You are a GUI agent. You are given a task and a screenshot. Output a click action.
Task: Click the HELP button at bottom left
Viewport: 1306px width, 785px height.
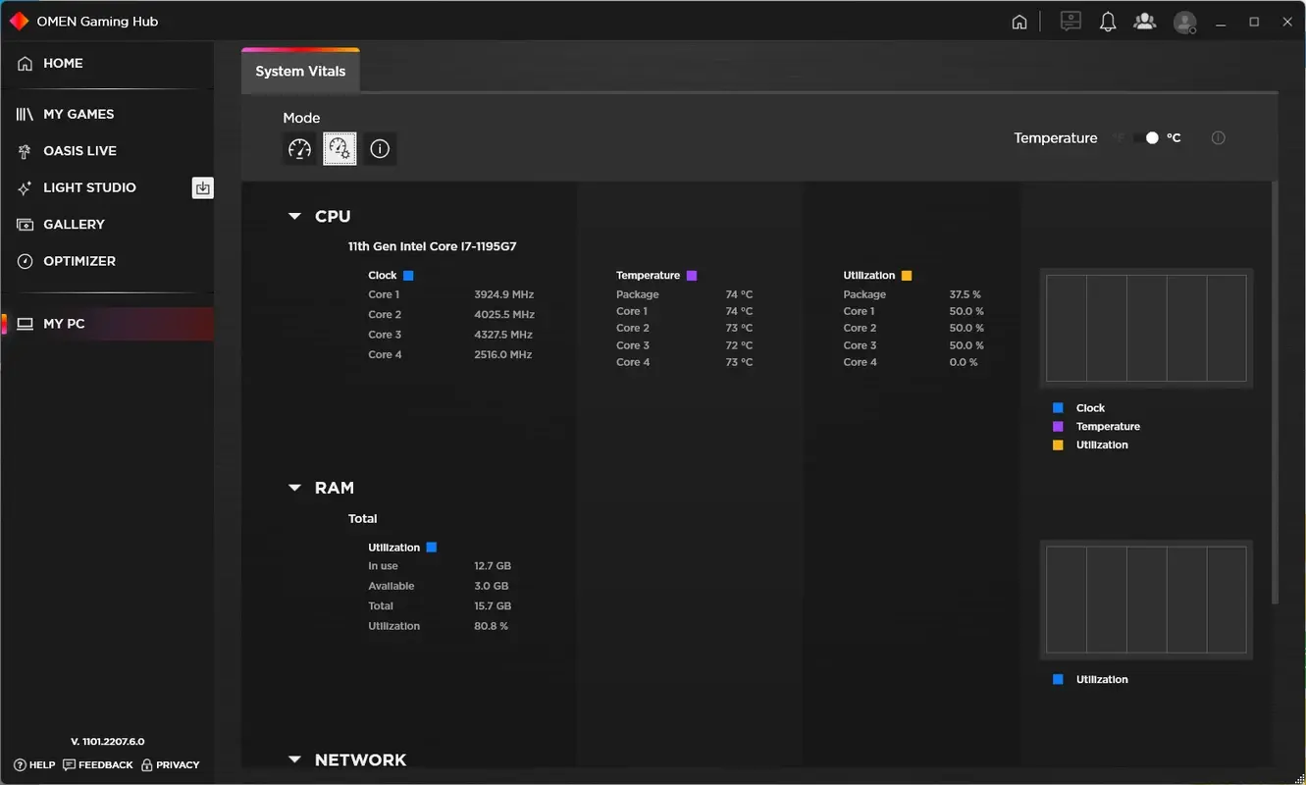(x=33, y=764)
